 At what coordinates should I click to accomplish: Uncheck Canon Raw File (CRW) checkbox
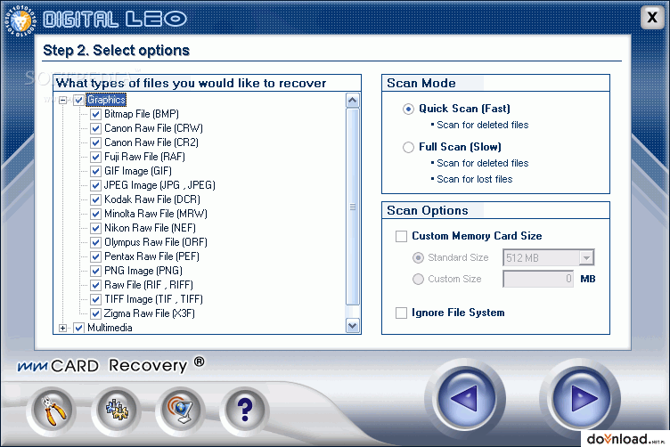click(95, 128)
